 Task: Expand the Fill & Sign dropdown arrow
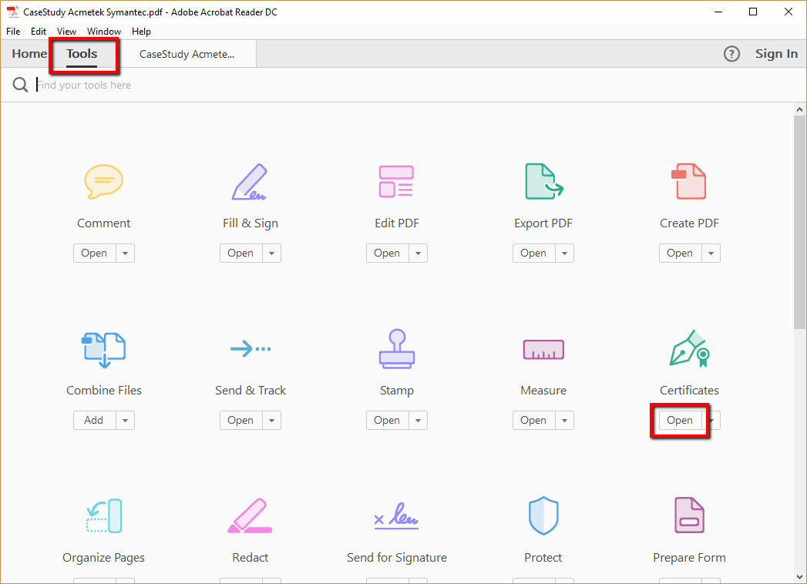[272, 253]
